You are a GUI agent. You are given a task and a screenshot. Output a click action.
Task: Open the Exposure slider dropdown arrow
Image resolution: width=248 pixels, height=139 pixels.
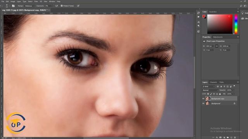pyautogui.click(x=52, y=6)
